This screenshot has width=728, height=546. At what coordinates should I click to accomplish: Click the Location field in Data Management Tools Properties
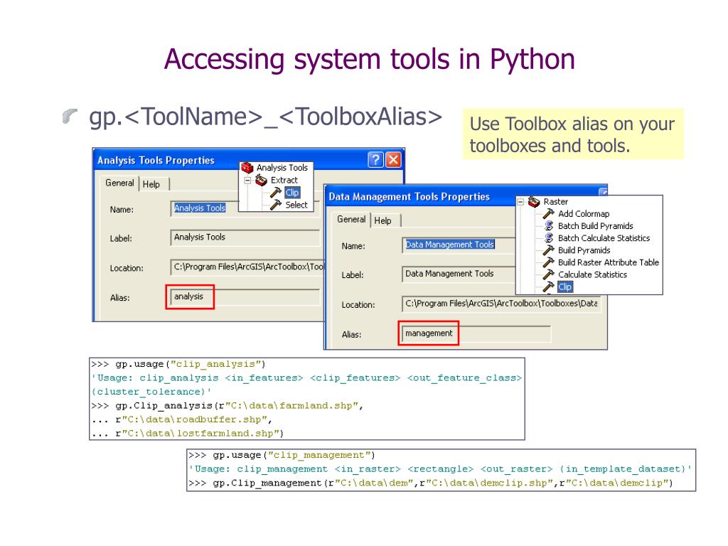tap(501, 304)
